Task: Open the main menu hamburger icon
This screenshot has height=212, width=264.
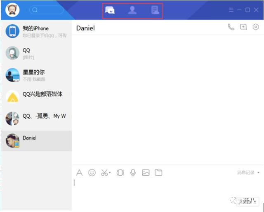Action: pyautogui.click(x=231, y=10)
